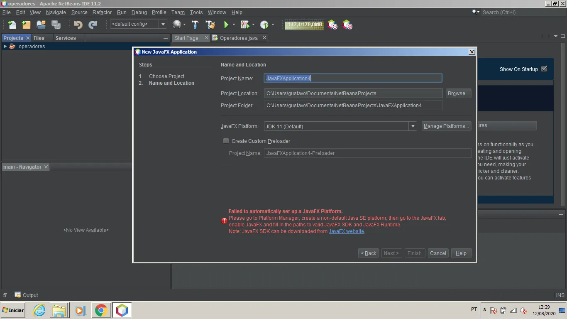
Task: Click the New File toolbar icon
Action: (x=12, y=25)
